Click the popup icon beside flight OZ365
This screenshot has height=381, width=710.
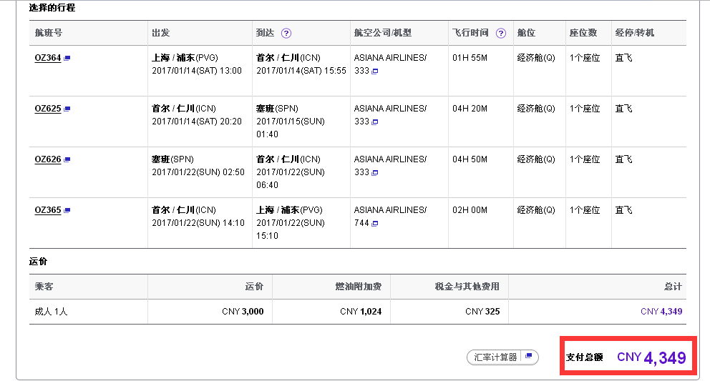tap(67, 211)
